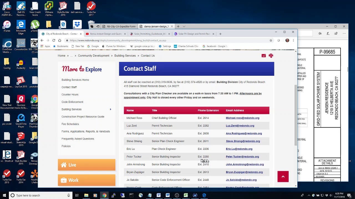Click Edge share icon
This screenshot has height=199, width=355.
[x=336, y=33]
